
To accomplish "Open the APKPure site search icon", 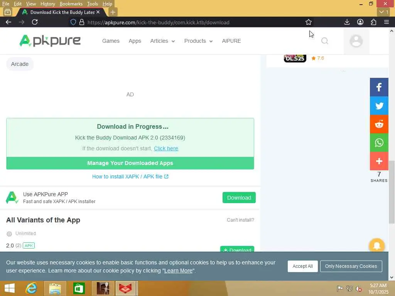I will 324,41.
